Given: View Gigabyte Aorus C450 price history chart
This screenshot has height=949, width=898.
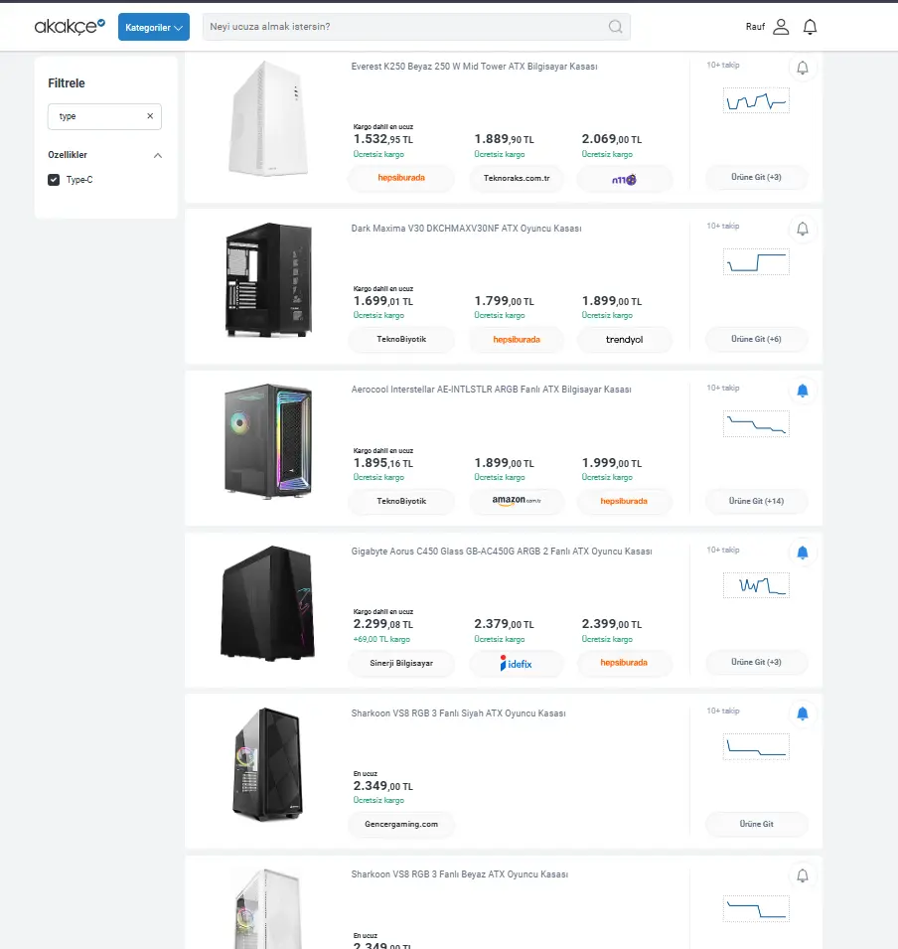Looking at the screenshot, I should tap(756, 585).
